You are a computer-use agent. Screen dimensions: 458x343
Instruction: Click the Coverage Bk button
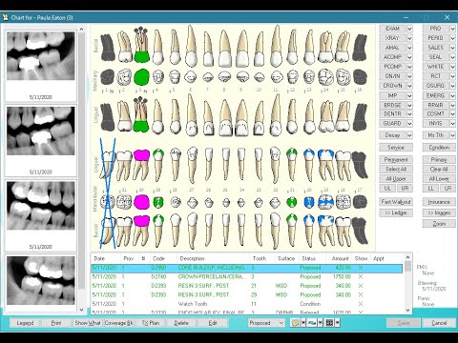(119, 323)
